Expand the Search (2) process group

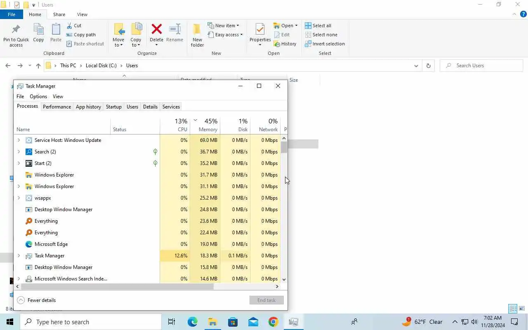19,152
